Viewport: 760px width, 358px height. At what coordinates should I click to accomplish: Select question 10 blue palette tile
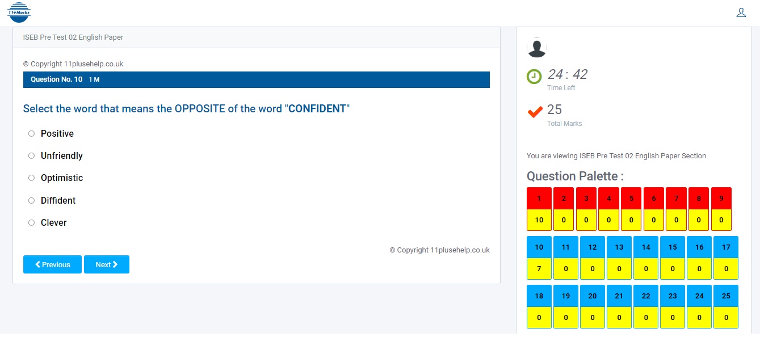tap(539, 247)
